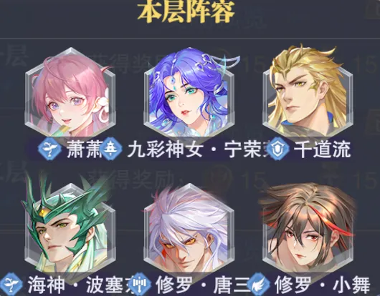Click the 萧萧 name label
This screenshot has height=296, width=380.
(85, 149)
